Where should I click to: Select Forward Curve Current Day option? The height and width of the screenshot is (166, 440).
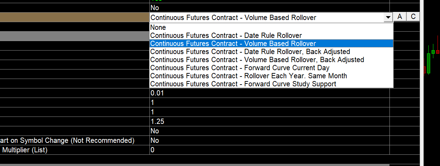[x=240, y=68]
